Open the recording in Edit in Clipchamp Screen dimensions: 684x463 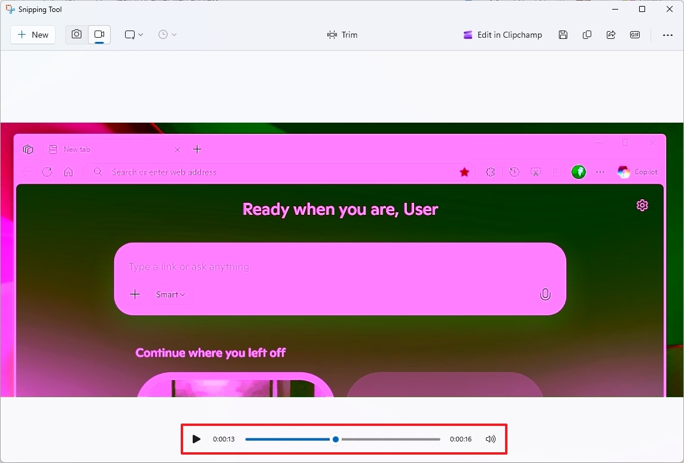pos(502,34)
